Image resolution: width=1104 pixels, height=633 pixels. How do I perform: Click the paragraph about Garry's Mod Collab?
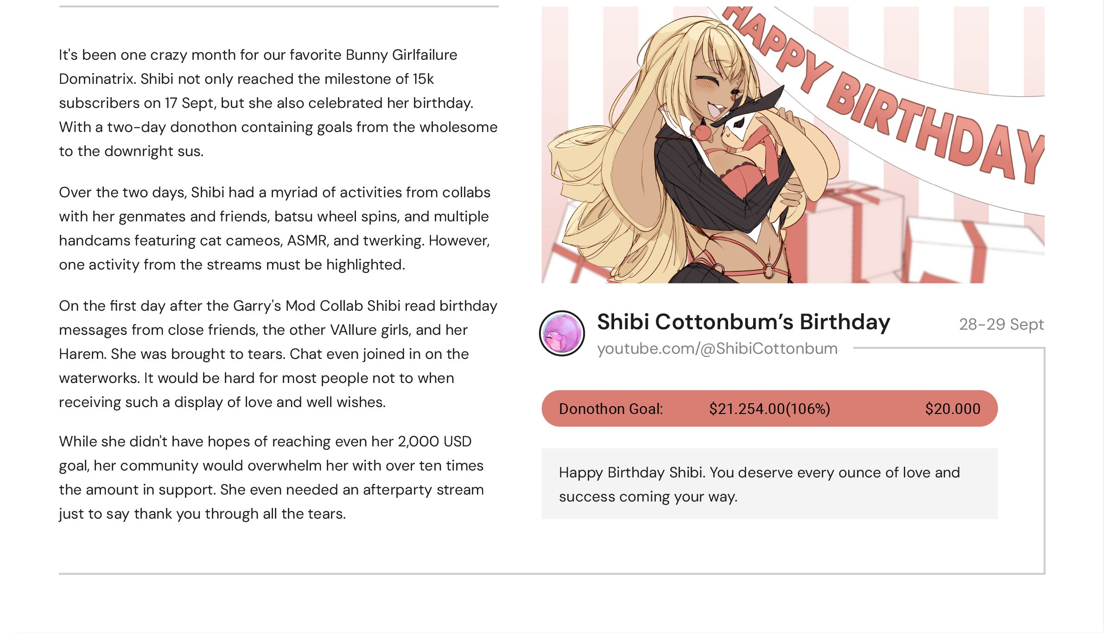tap(278, 354)
